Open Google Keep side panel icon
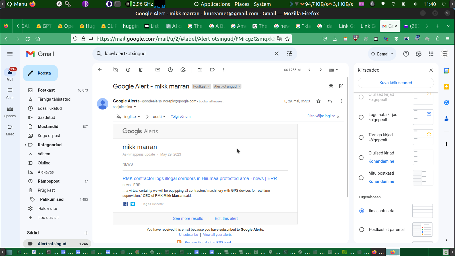Image resolution: width=455 pixels, height=256 pixels. pyautogui.click(x=446, y=87)
